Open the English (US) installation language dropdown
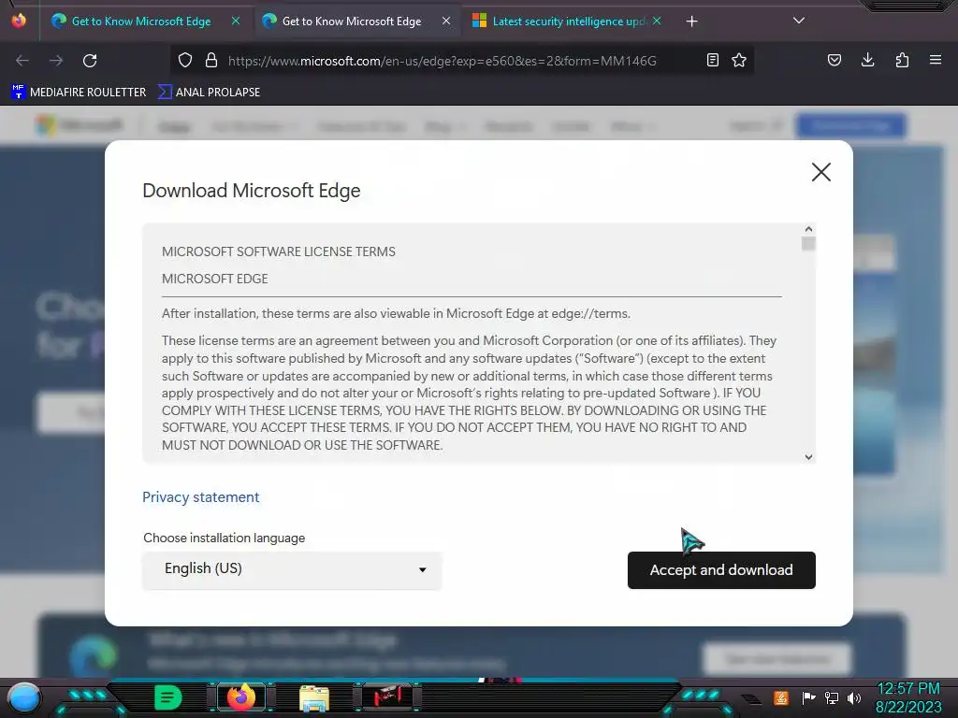958x718 pixels. click(292, 570)
